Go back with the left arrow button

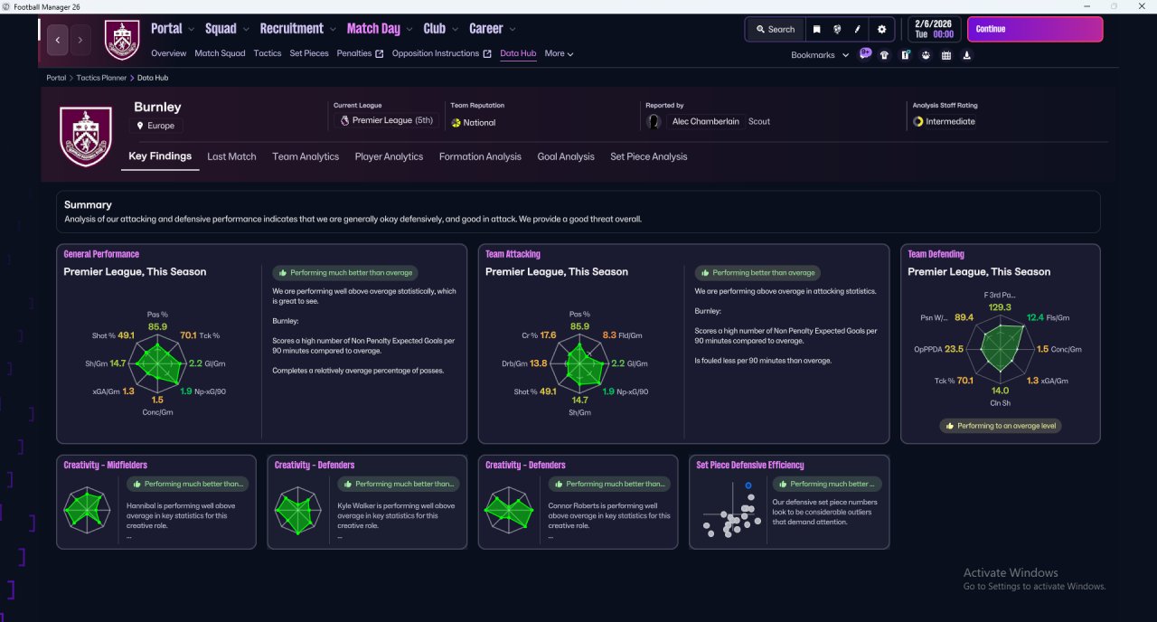[x=59, y=40]
